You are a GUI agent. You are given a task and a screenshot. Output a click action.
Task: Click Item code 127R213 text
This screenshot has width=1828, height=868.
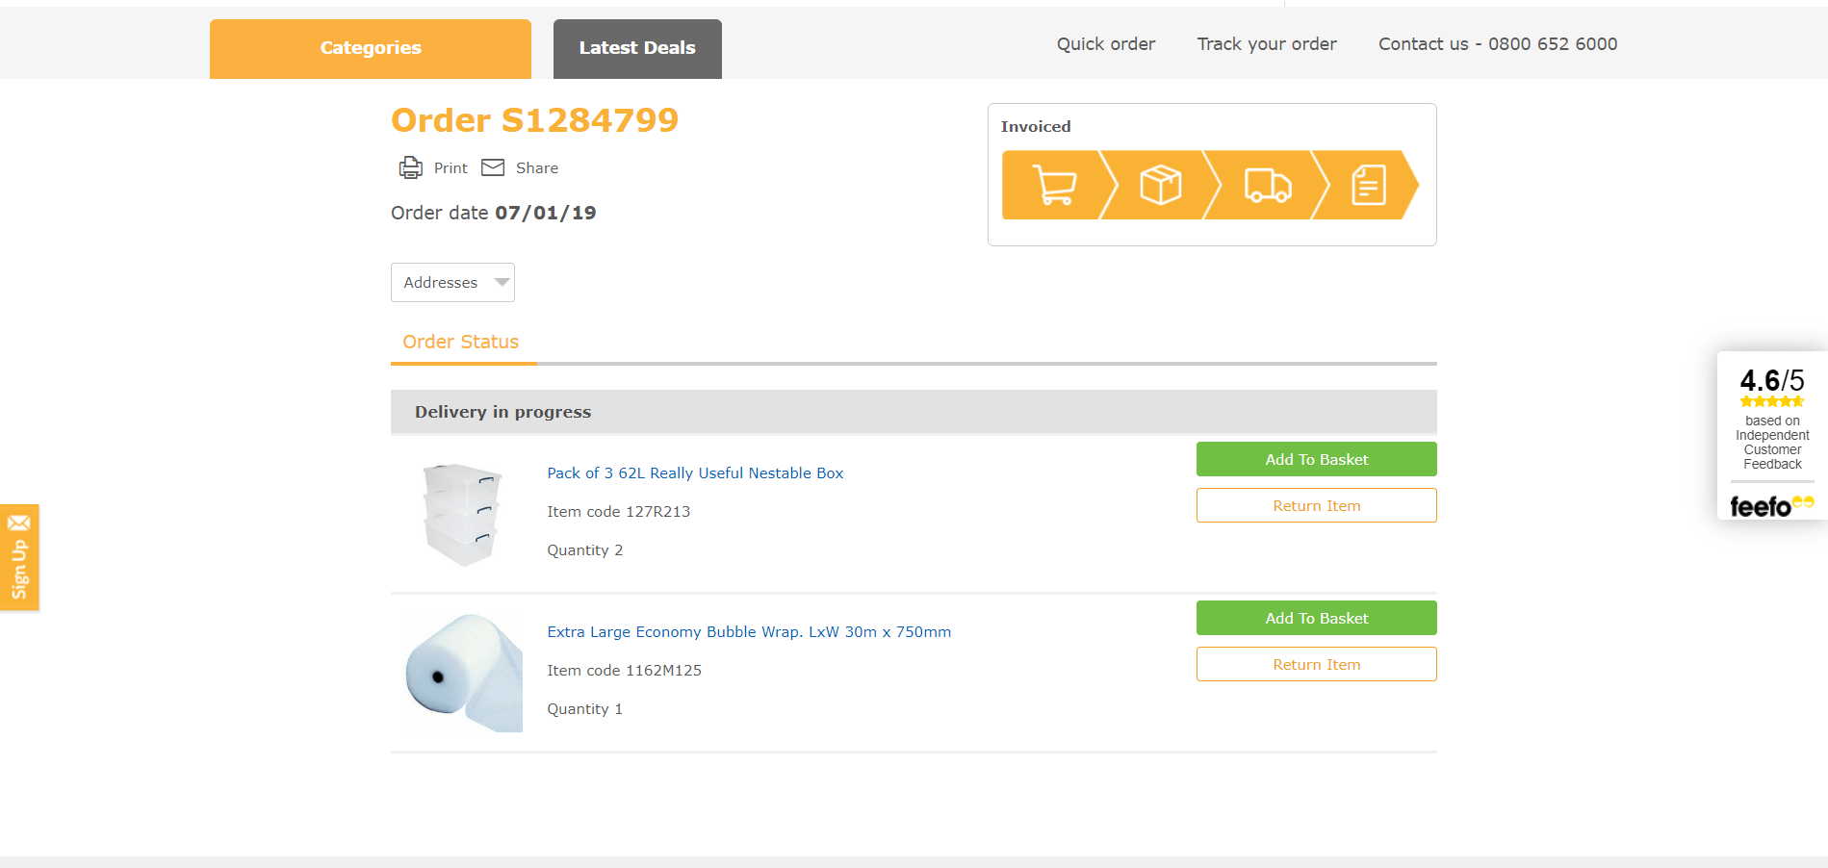tap(618, 511)
